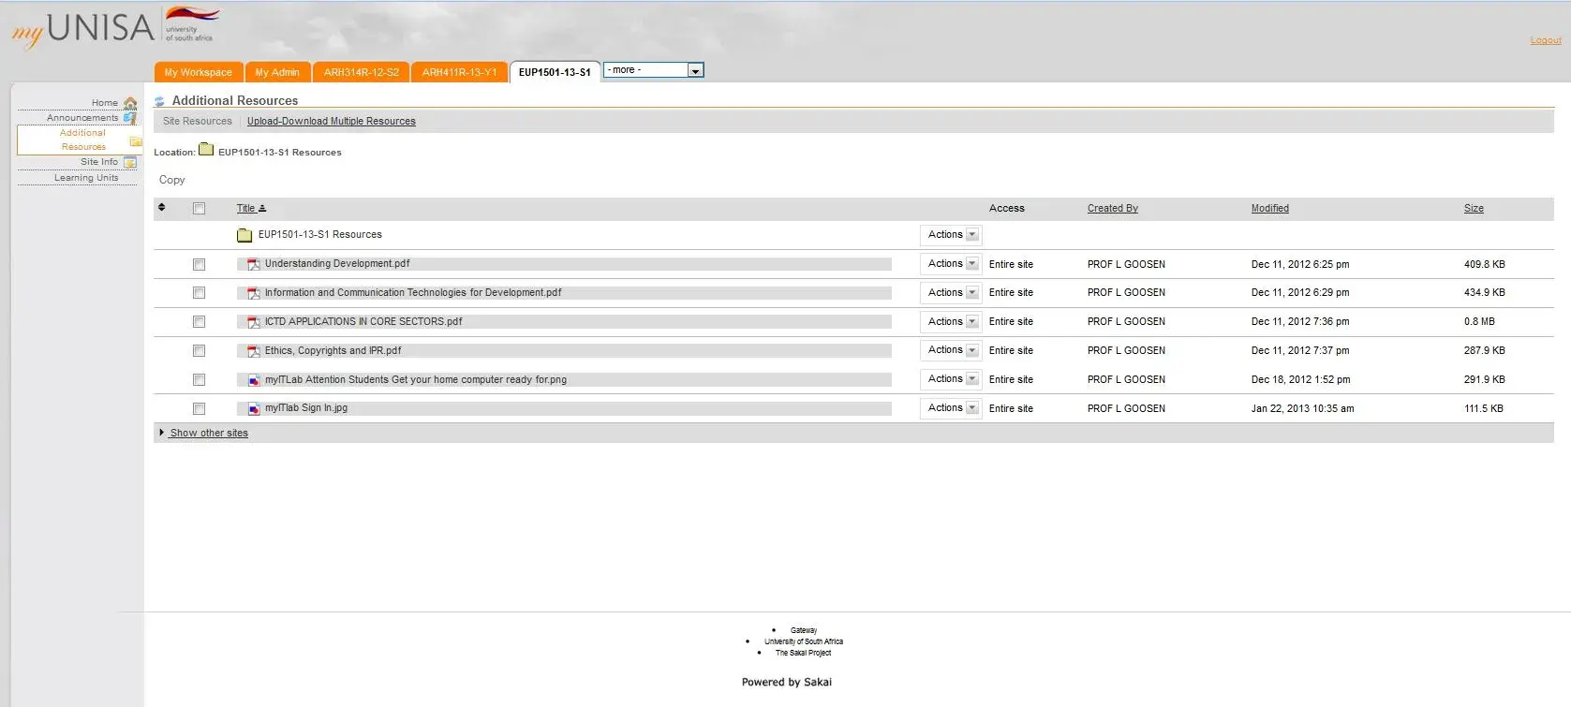Open the ARH314R-12-S2 site tab

tap(361, 72)
